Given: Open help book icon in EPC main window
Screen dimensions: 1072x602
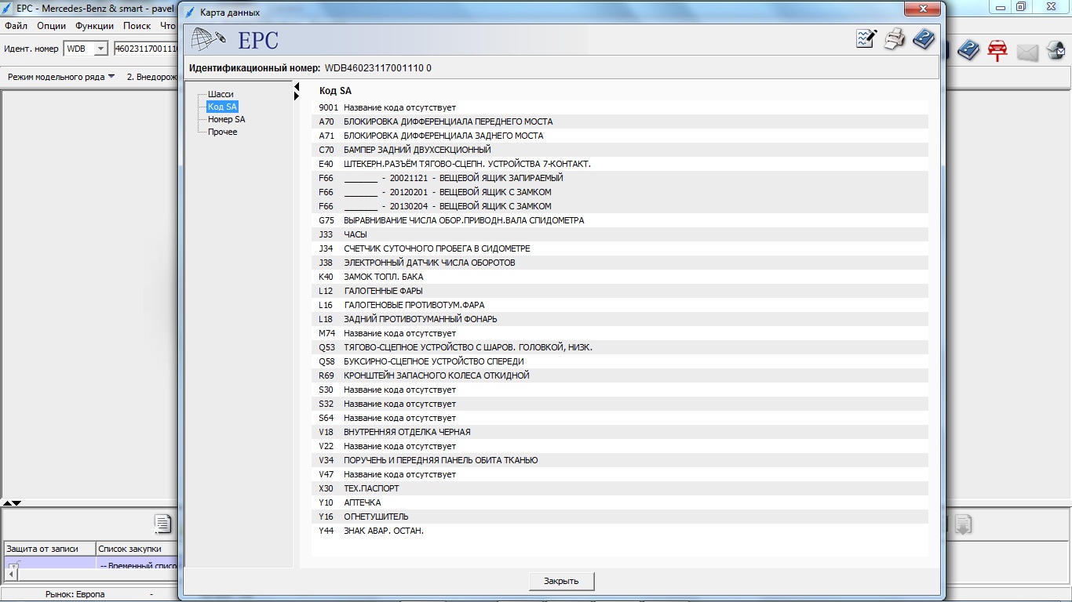Looking at the screenshot, I should tap(968, 51).
